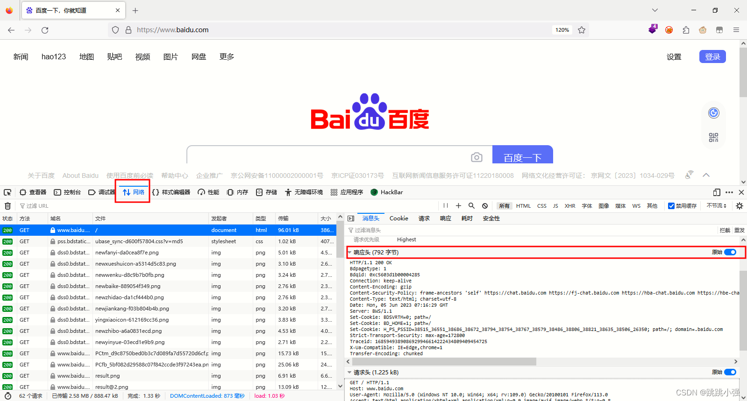
Task: Open the 不节流 throttling dropdown
Action: coord(717,206)
